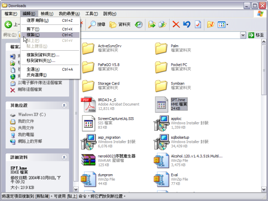The width and height of the screenshot is (268, 201).
Task: Click the Copy To folder toolbar icon
Action: tap(162, 24)
